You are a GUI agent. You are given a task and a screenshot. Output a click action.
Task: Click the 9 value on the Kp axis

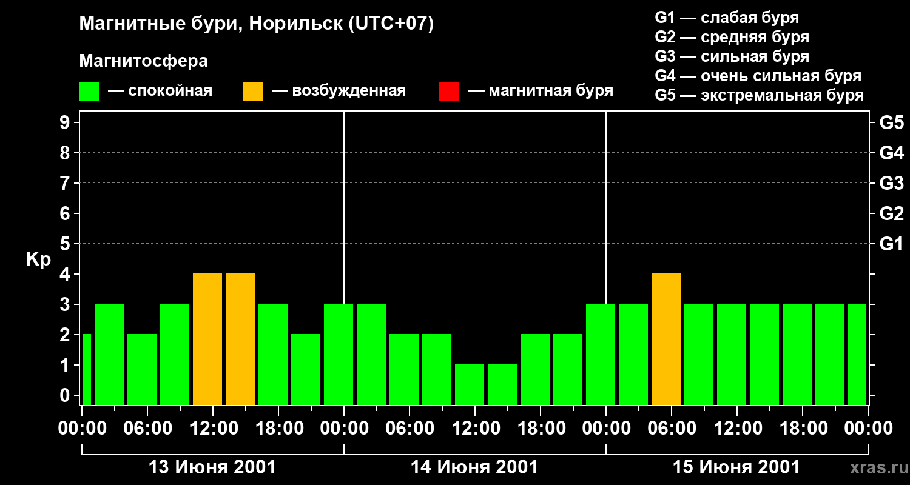click(66, 122)
